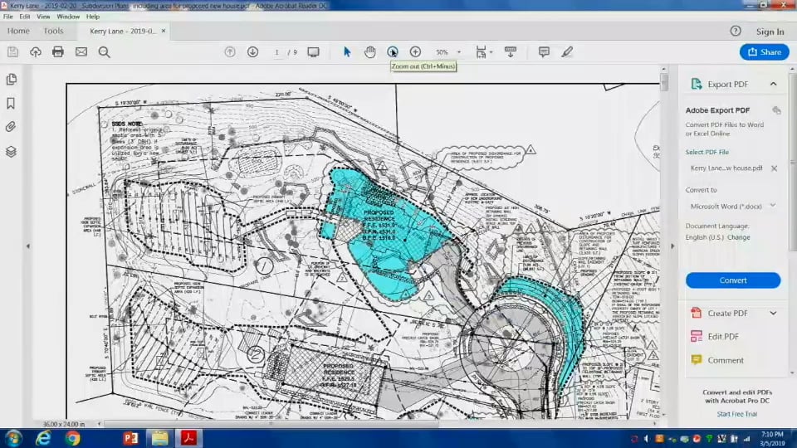Open the Layers panel
Screen dimensions: 797x448
[x=11, y=151]
